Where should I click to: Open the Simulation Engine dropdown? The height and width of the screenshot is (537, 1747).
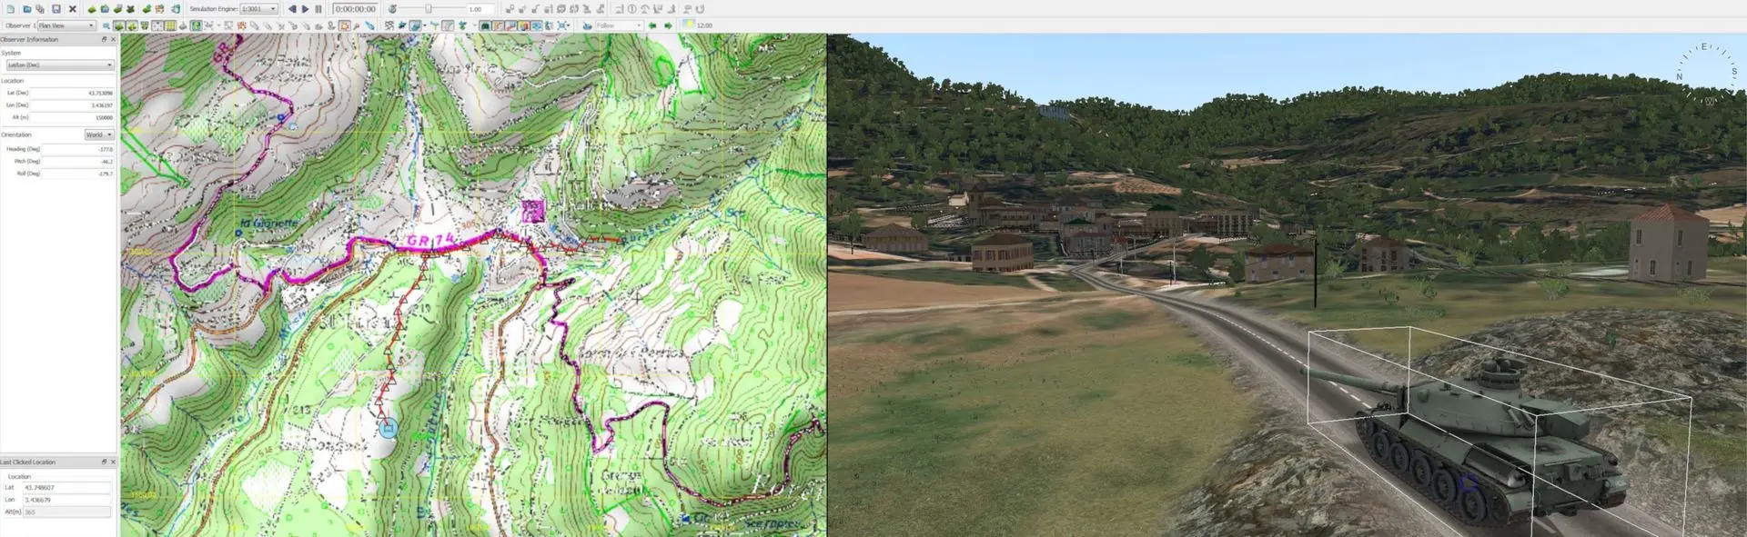coord(259,9)
